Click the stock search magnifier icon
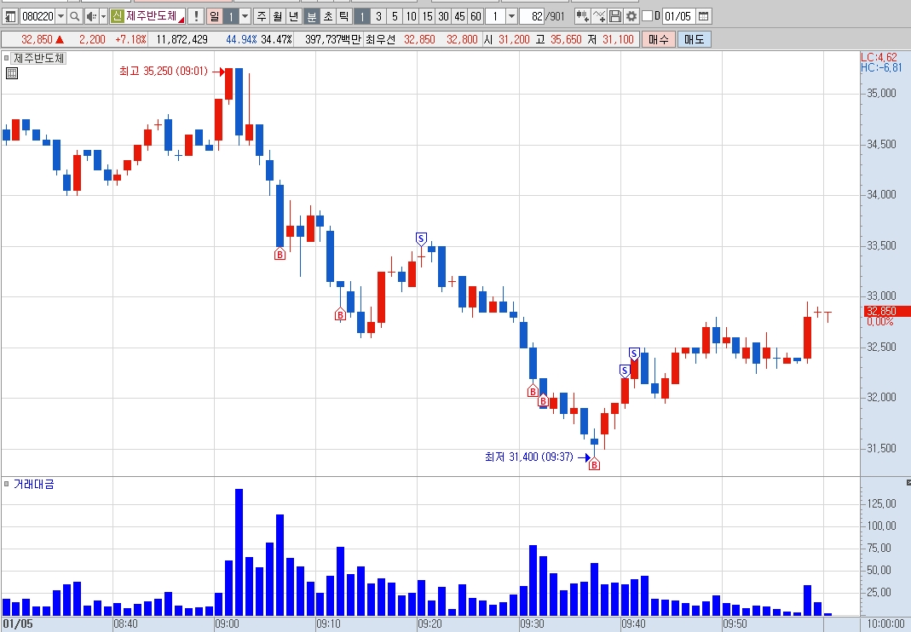 click(74, 16)
